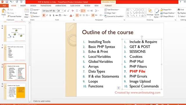Click the Find binoculars icon
The height and width of the screenshot is (105, 186).
(x=179, y=10)
